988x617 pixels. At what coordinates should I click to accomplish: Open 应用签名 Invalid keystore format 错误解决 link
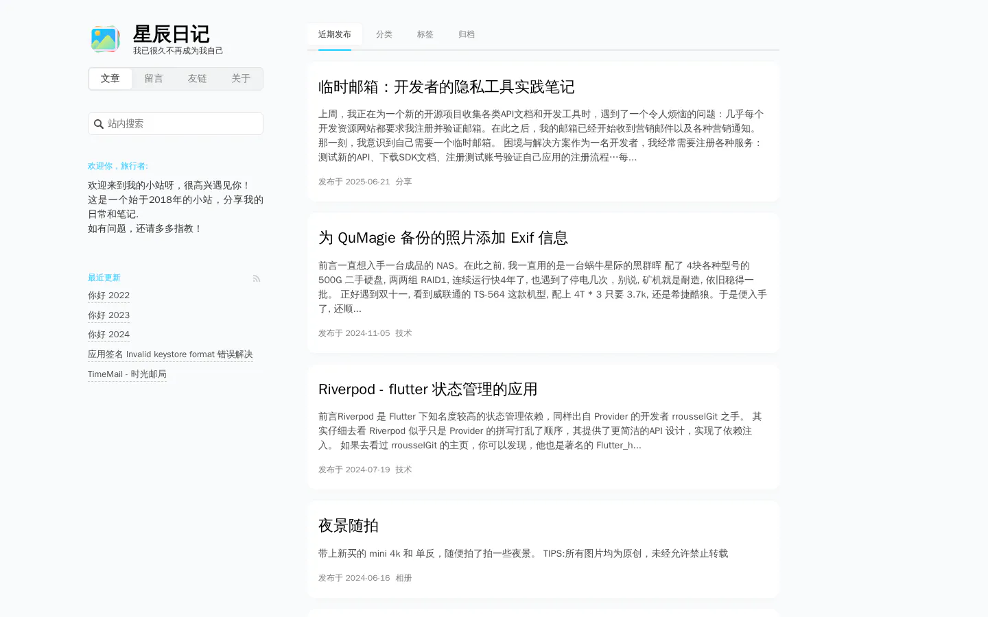click(170, 354)
